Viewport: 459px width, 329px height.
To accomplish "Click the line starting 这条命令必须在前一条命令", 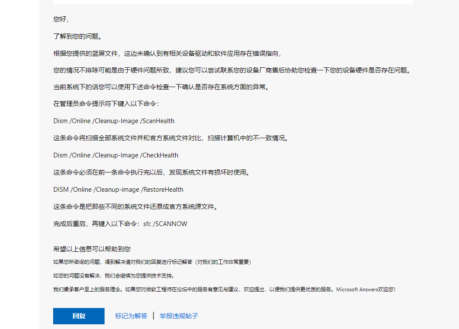I will coord(151,172).
